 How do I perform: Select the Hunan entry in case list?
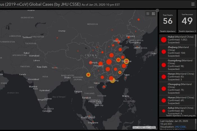[177, 100]
